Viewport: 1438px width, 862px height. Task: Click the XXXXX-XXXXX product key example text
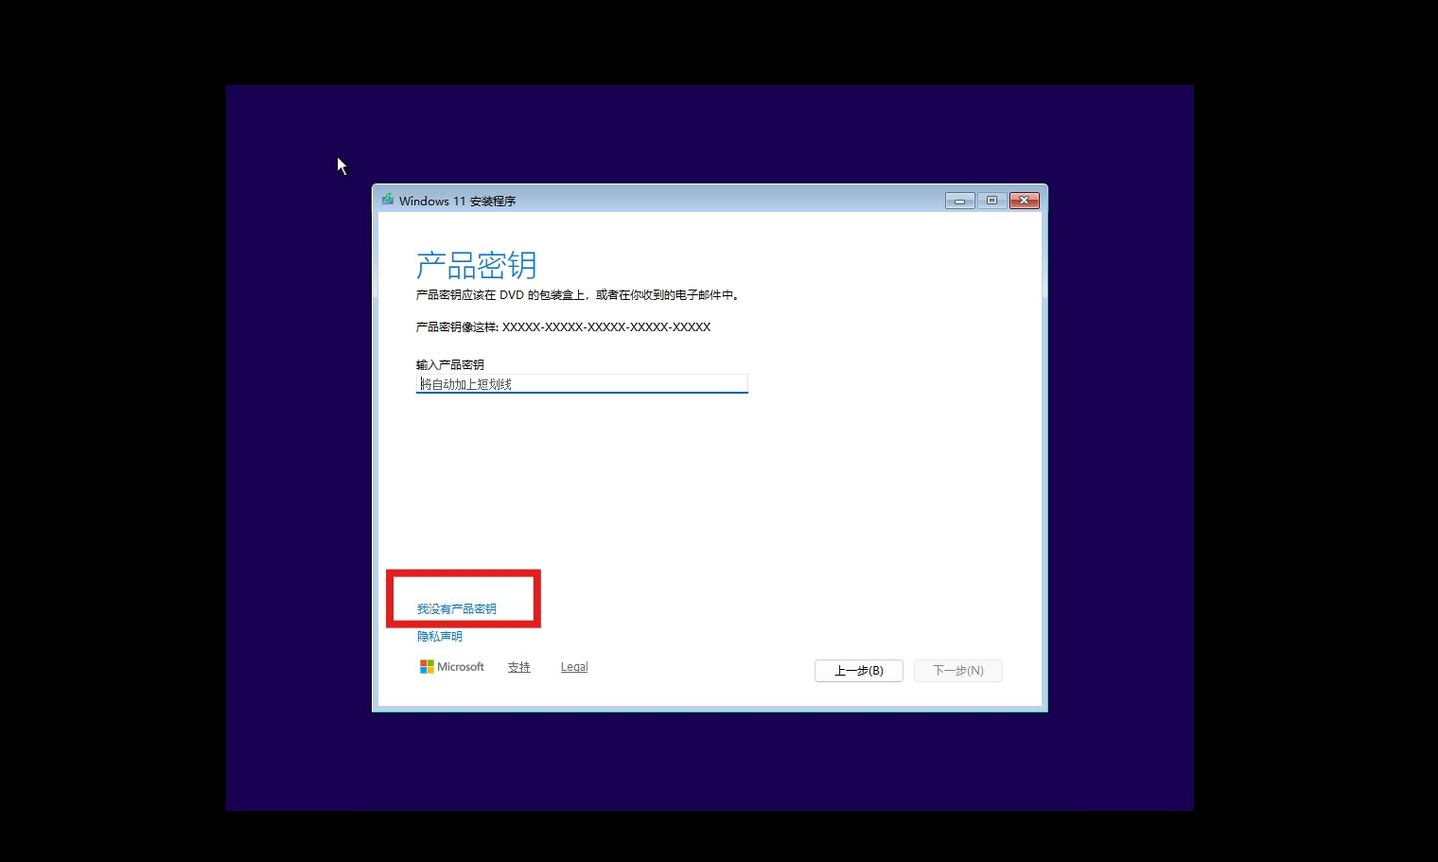tap(606, 327)
